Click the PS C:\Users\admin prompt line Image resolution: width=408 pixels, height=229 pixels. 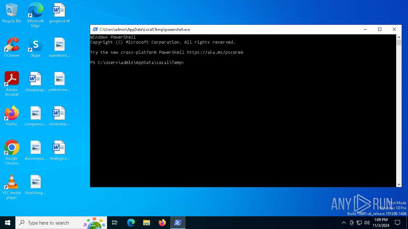137,63
